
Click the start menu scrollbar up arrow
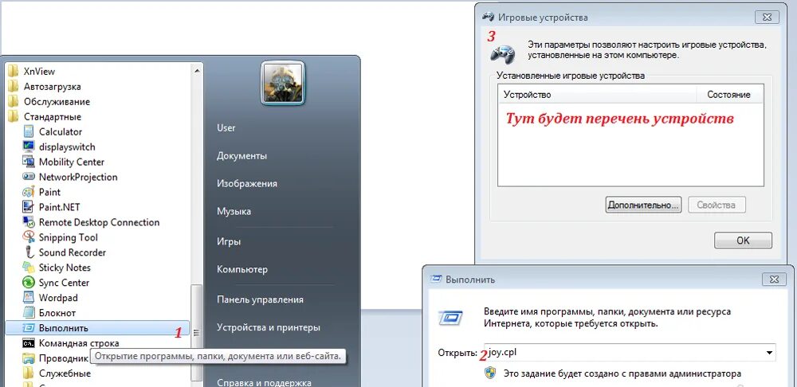coord(197,71)
